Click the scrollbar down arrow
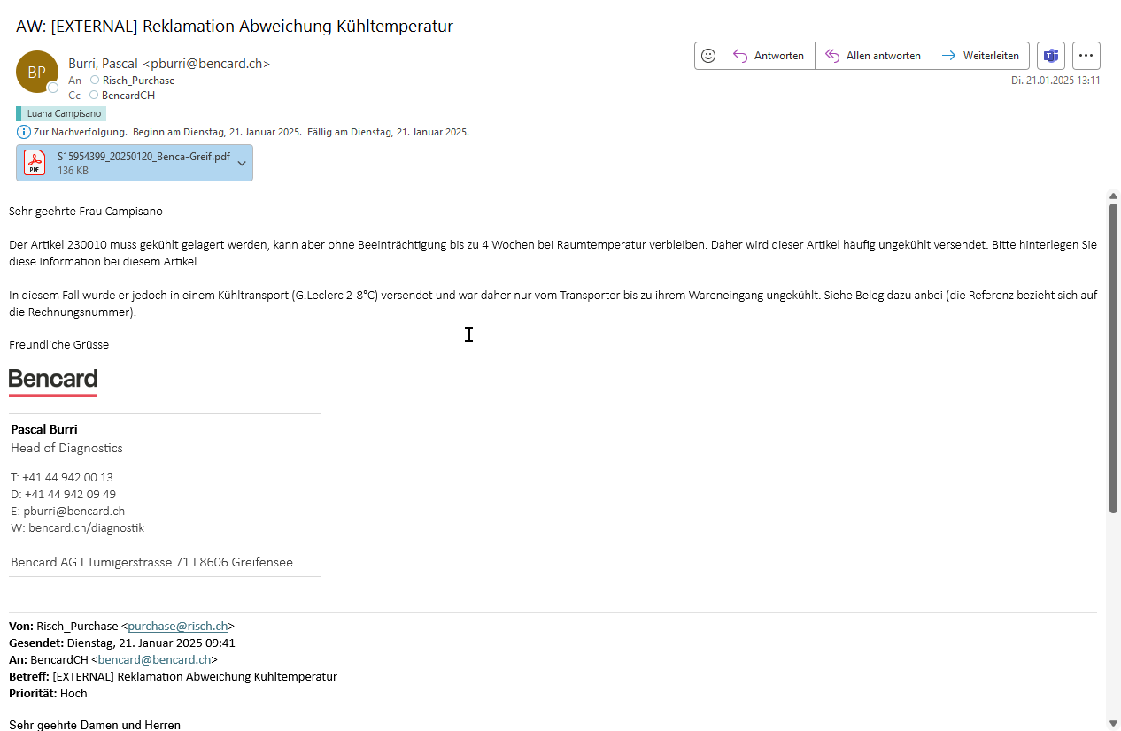The height and width of the screenshot is (731, 1121). click(x=1113, y=723)
